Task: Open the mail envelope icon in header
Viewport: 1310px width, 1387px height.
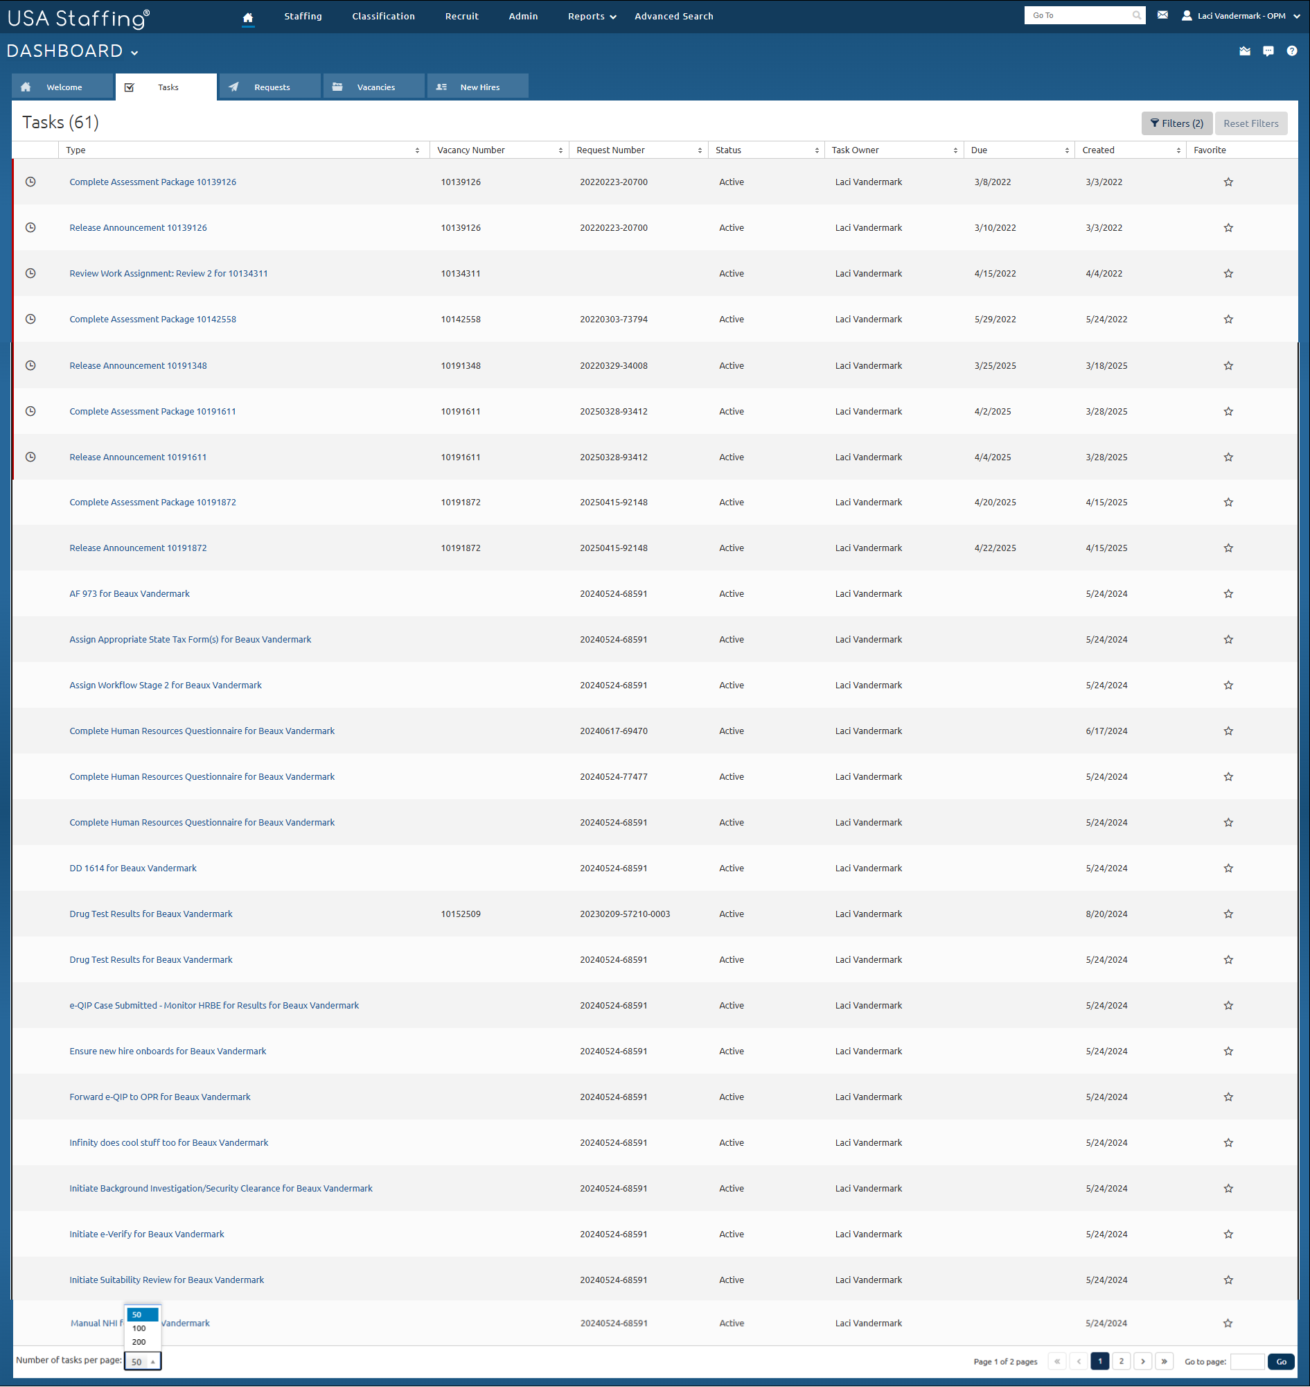Action: click(1162, 15)
